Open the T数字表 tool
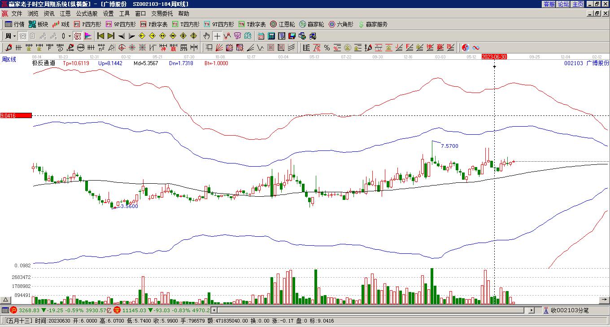 252,24
